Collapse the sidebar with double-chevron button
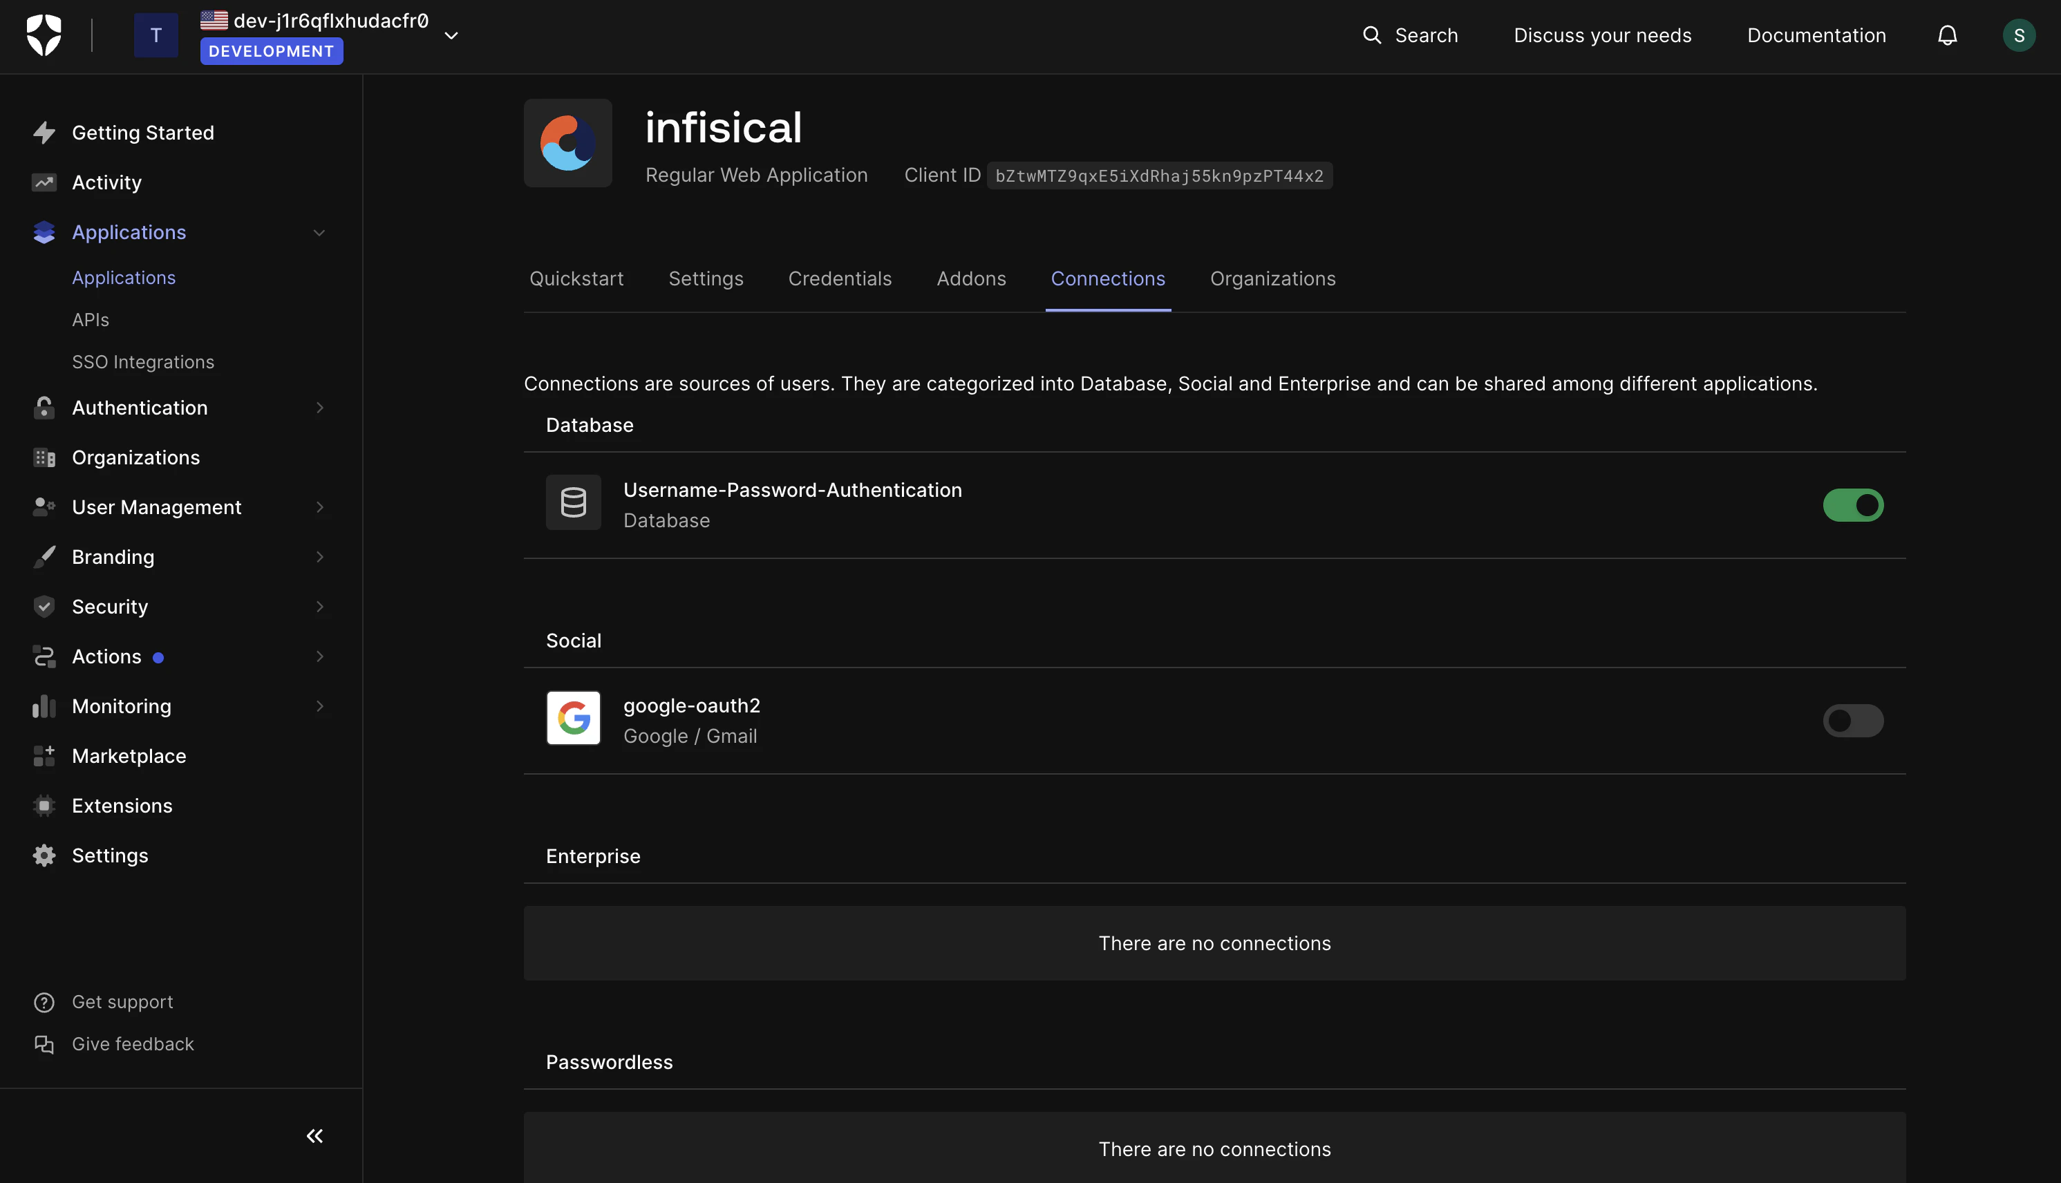The image size is (2061, 1183). (x=314, y=1136)
